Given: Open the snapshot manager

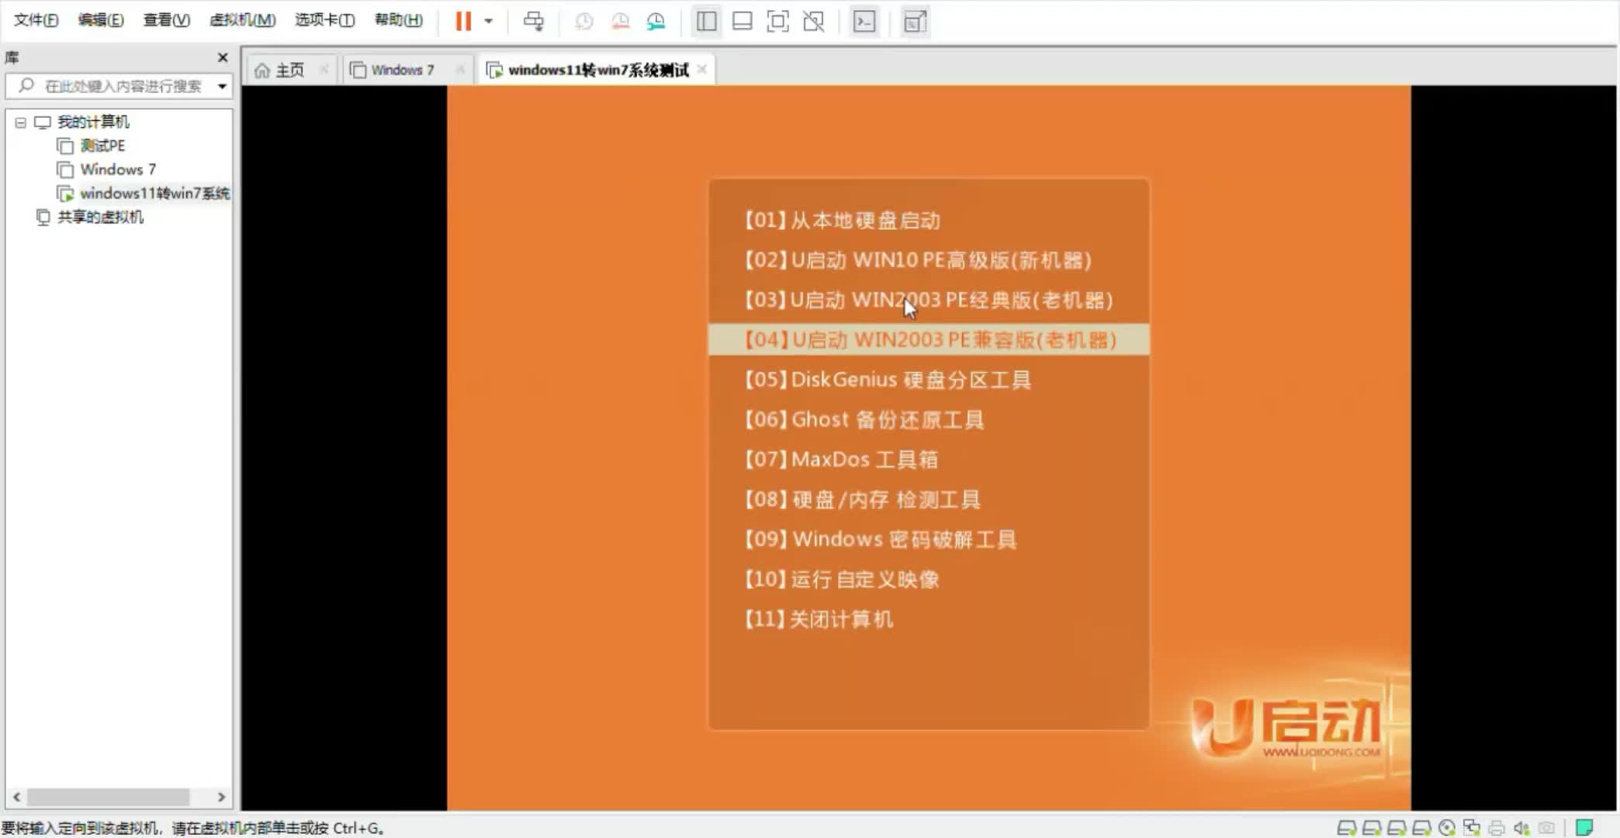Looking at the screenshot, I should (656, 21).
